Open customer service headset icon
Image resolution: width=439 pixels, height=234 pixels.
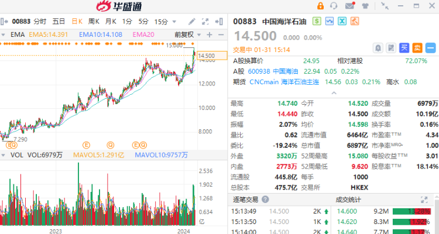pyautogui.click(x=334, y=6)
